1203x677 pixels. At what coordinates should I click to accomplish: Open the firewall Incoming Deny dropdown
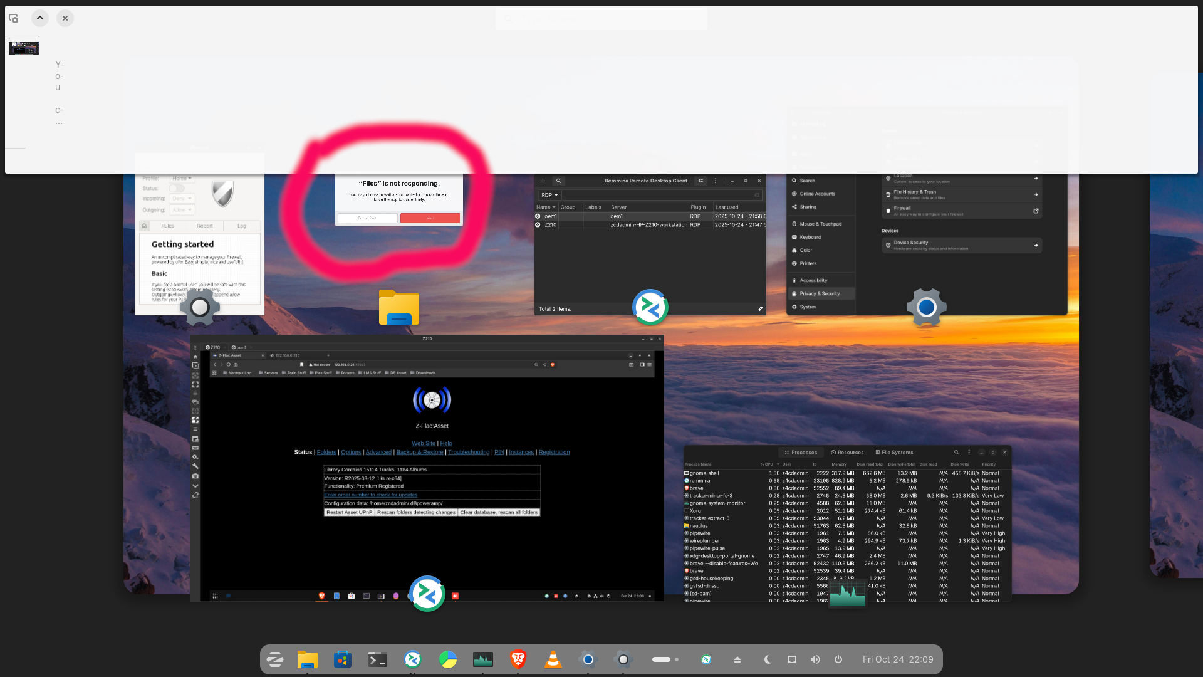182,199
